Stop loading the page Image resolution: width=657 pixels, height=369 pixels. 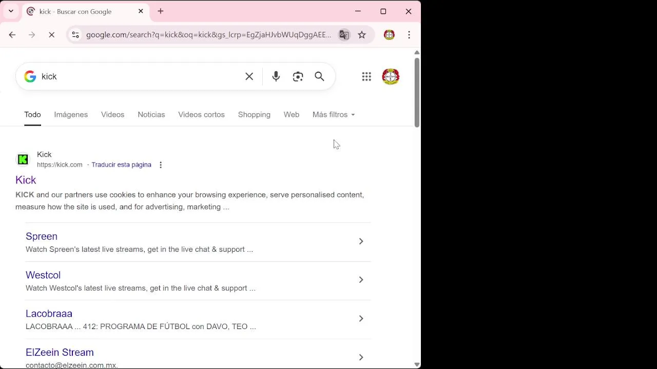pos(51,35)
